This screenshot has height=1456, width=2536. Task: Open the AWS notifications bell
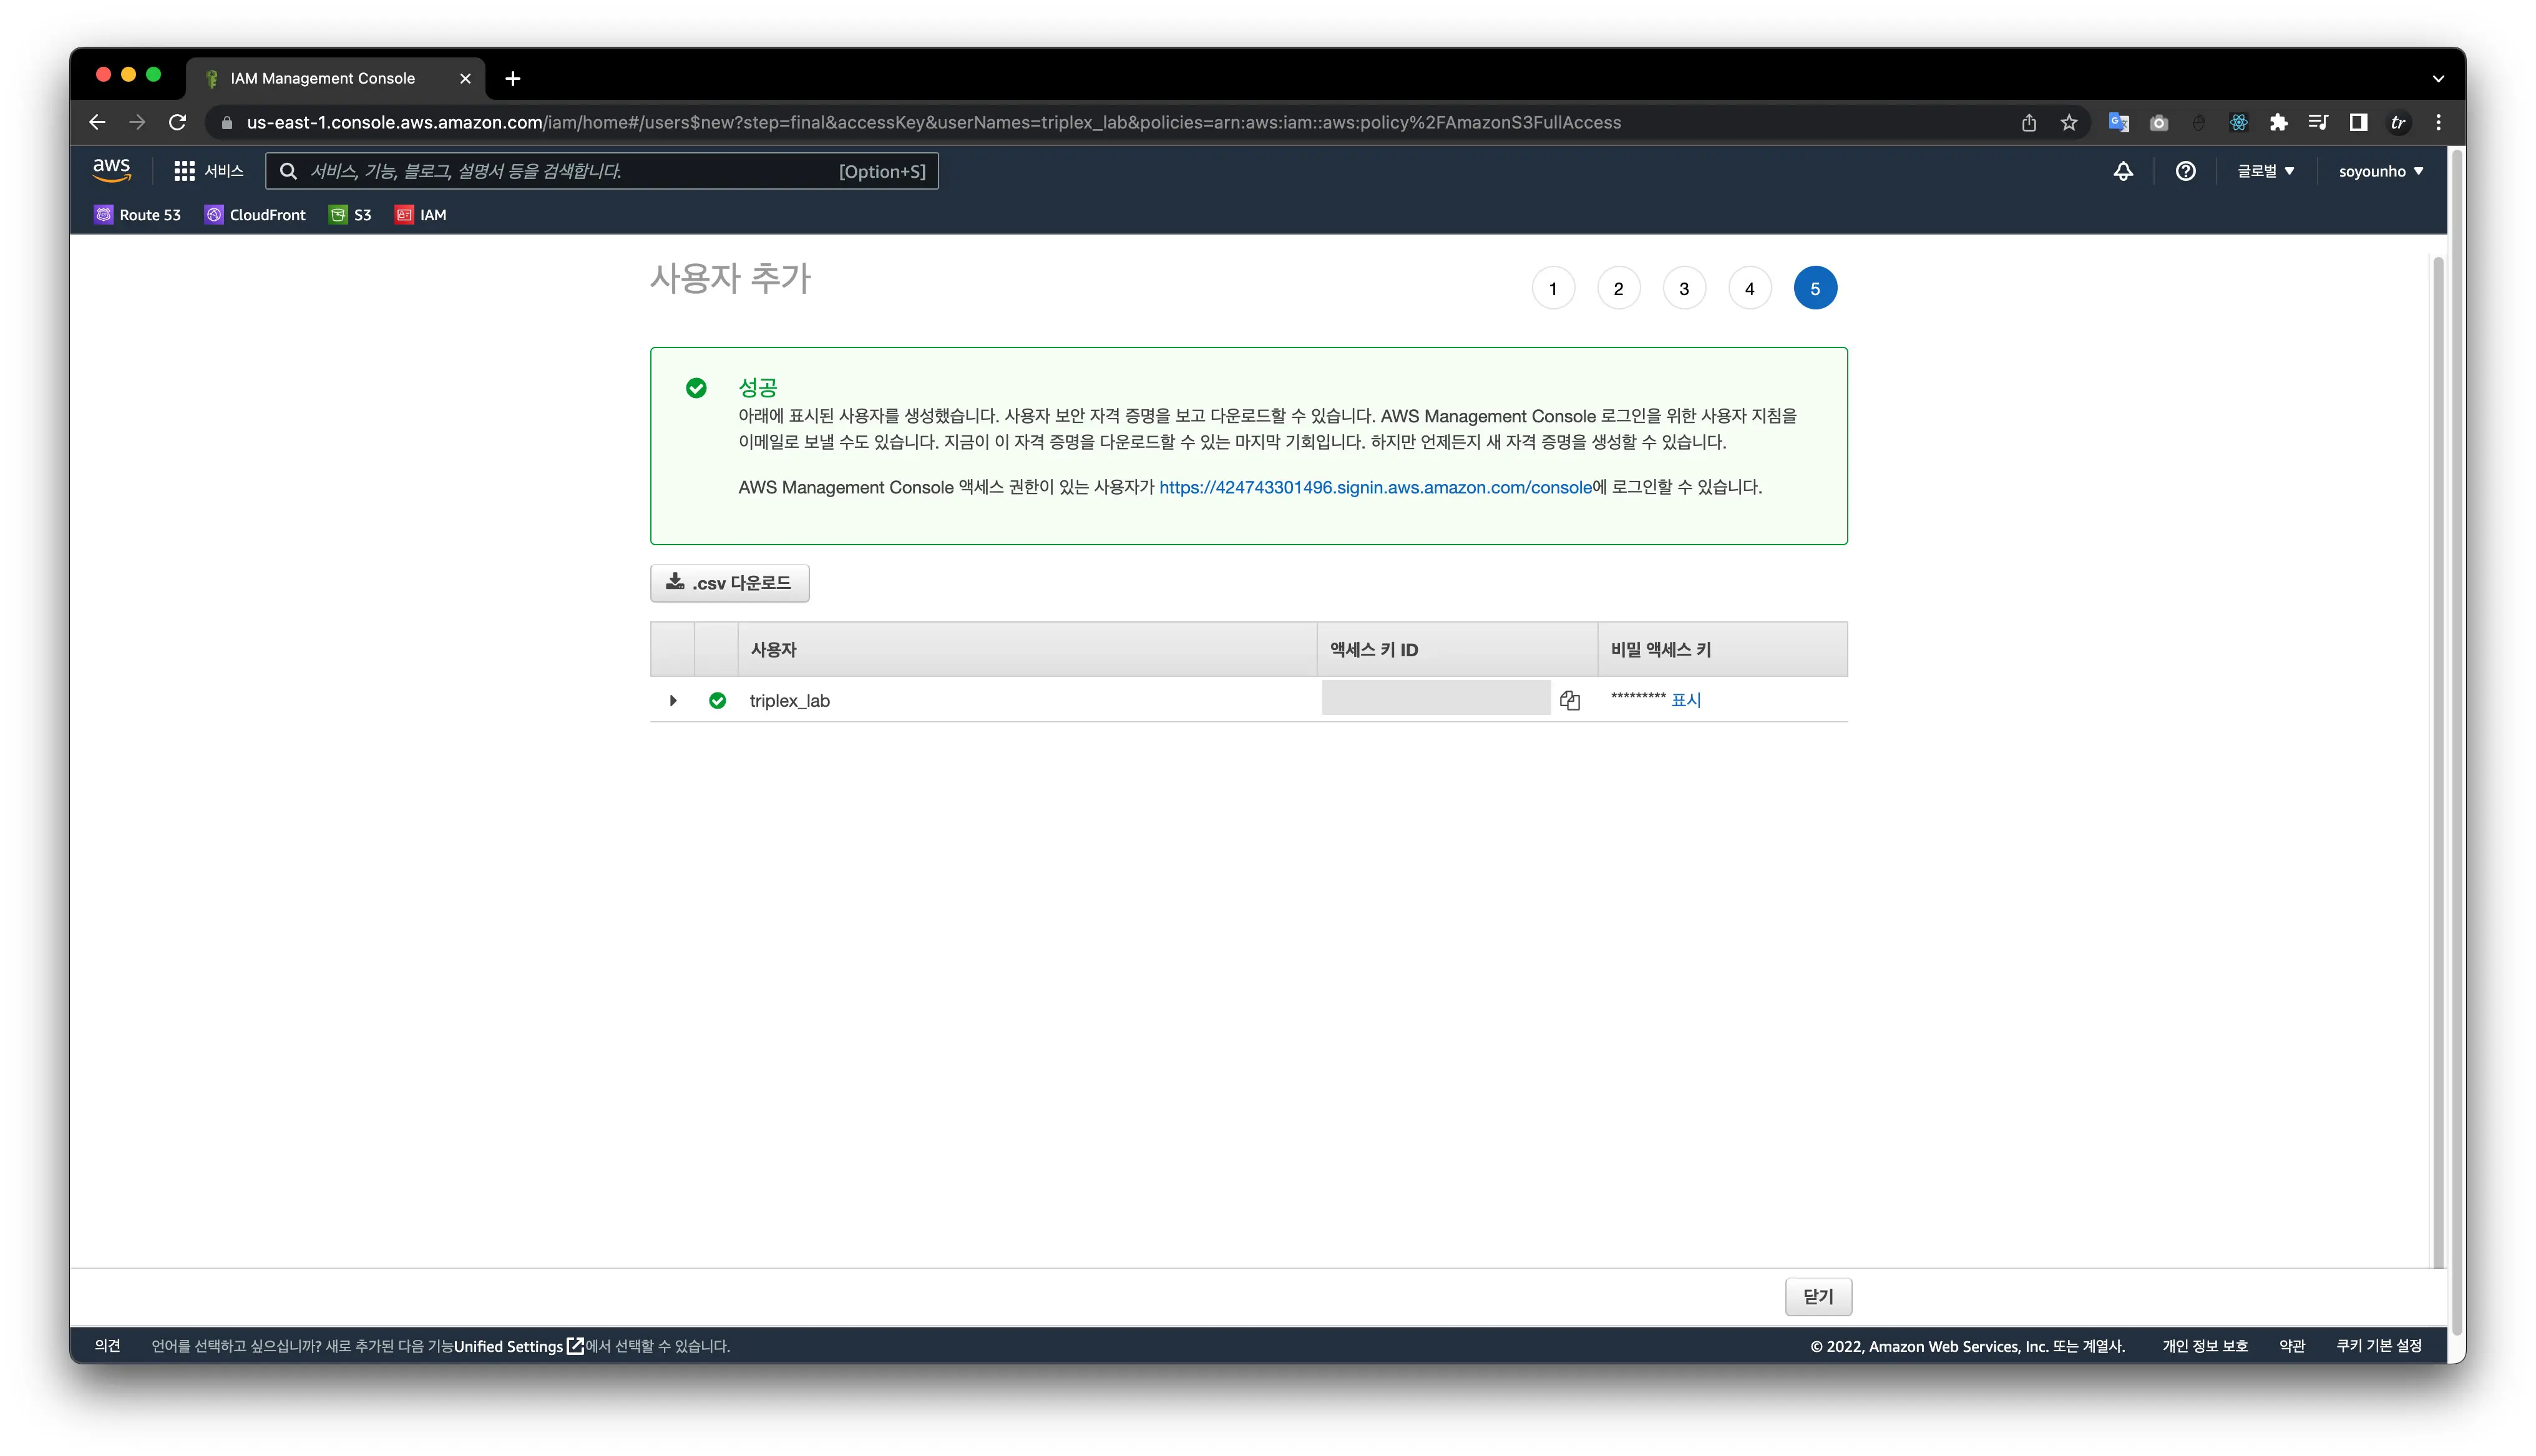2122,171
